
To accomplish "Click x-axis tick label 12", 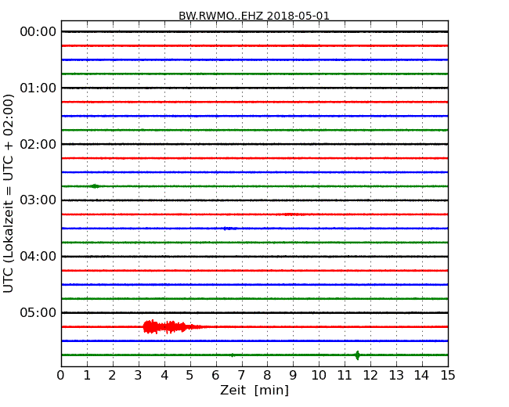I will [x=370, y=376].
